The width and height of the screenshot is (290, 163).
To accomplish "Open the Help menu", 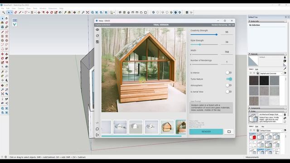I will coord(61,8).
